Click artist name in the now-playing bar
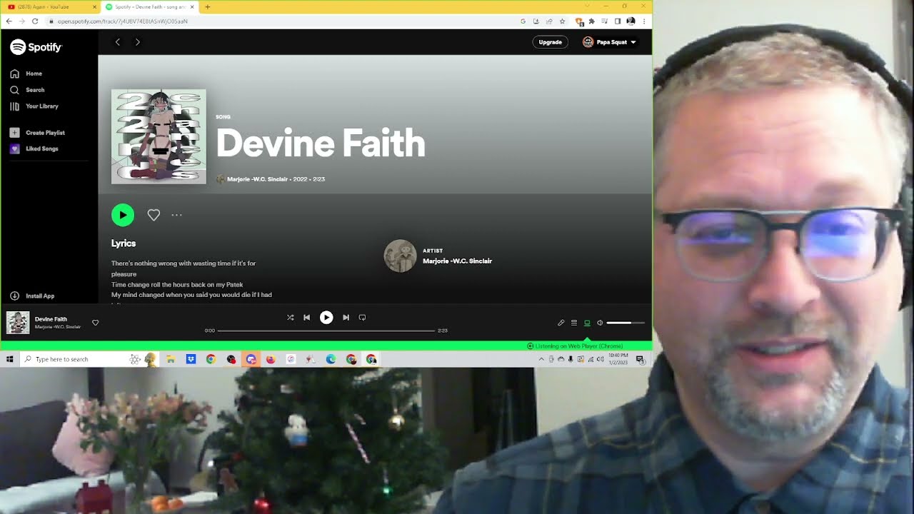Image resolution: width=914 pixels, height=514 pixels. point(58,327)
